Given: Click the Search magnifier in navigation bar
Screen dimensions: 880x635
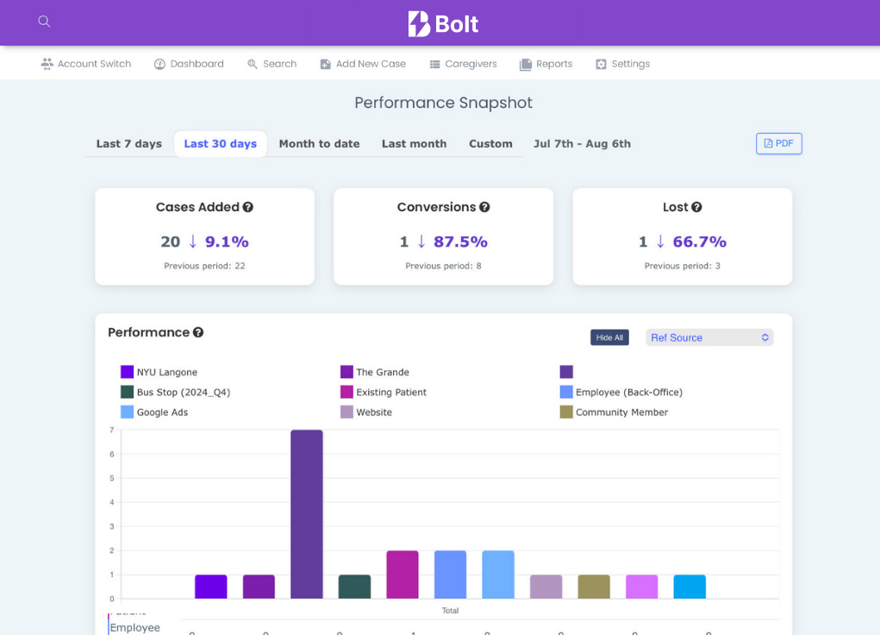Looking at the screenshot, I should tap(250, 63).
